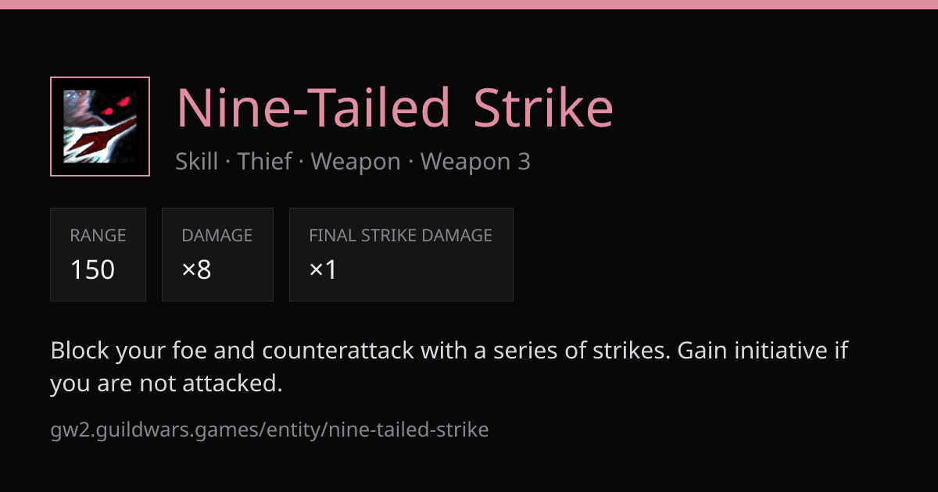The width and height of the screenshot is (938, 492).
Task: Click the Nine-Tailed Strike skill icon
Action: click(100, 127)
